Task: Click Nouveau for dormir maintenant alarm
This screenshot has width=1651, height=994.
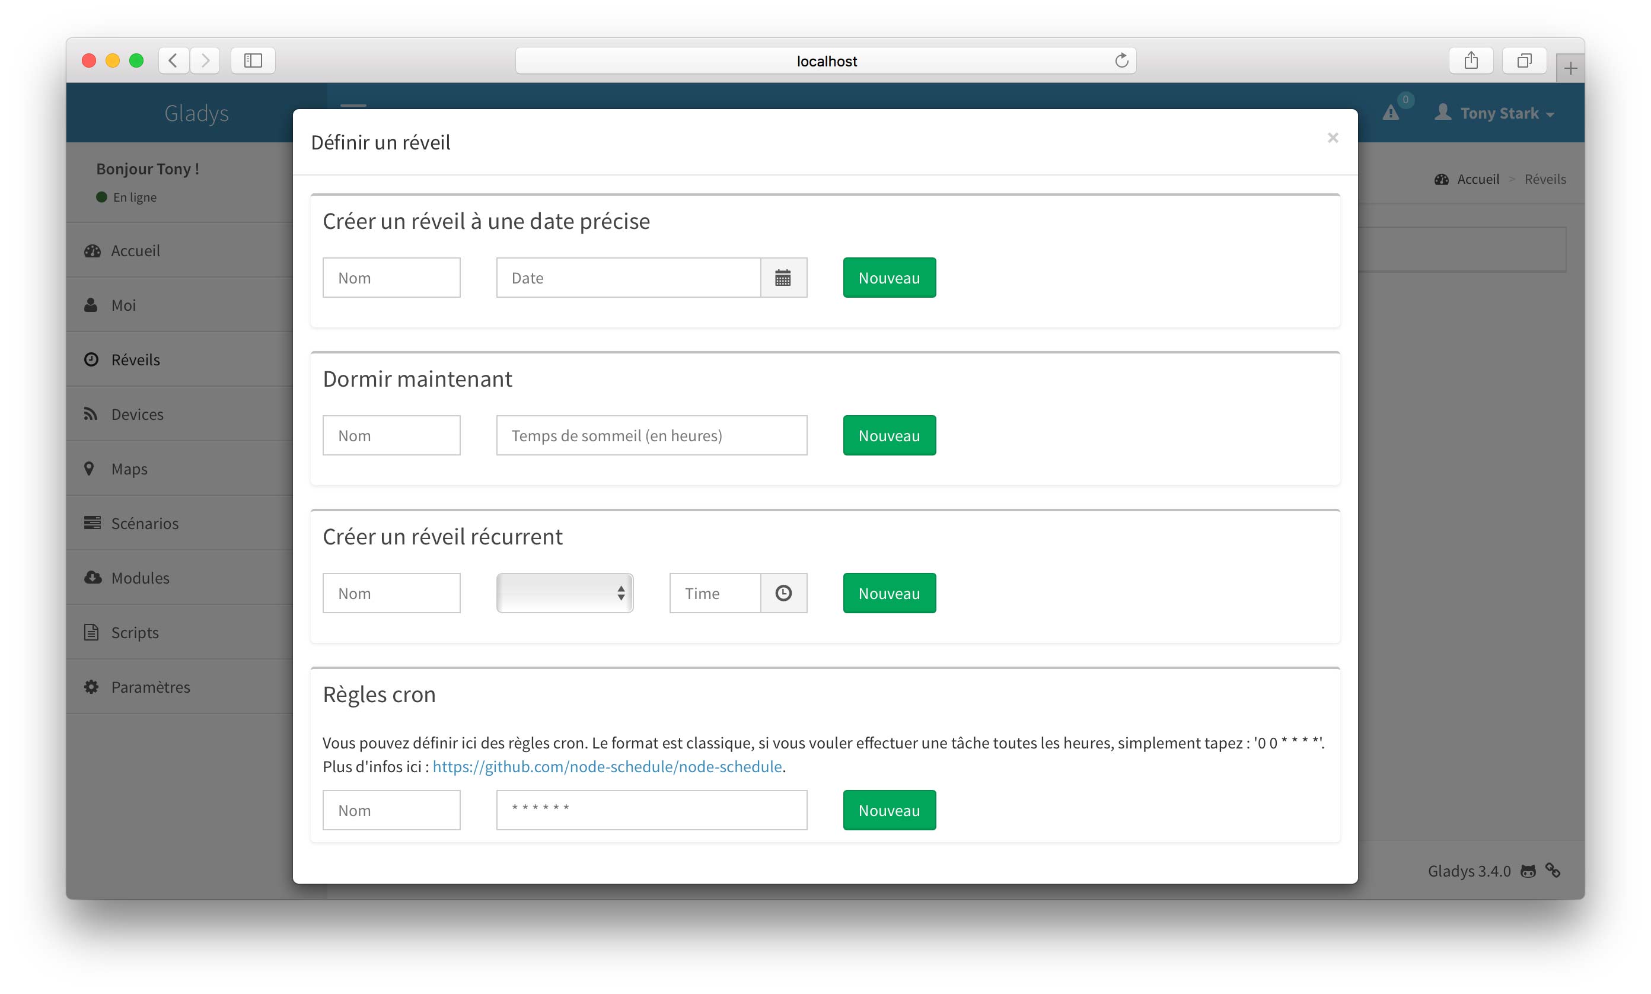Action: click(888, 435)
